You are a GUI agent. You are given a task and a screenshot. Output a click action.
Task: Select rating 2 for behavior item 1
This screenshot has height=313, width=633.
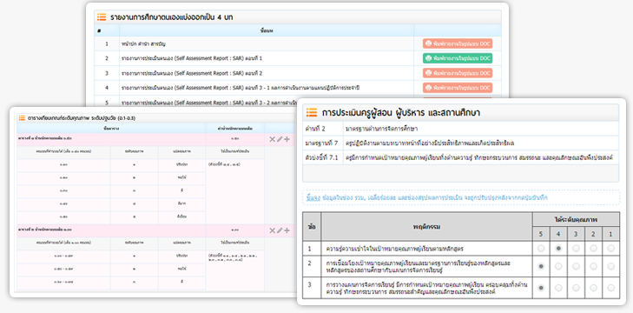coord(593,249)
